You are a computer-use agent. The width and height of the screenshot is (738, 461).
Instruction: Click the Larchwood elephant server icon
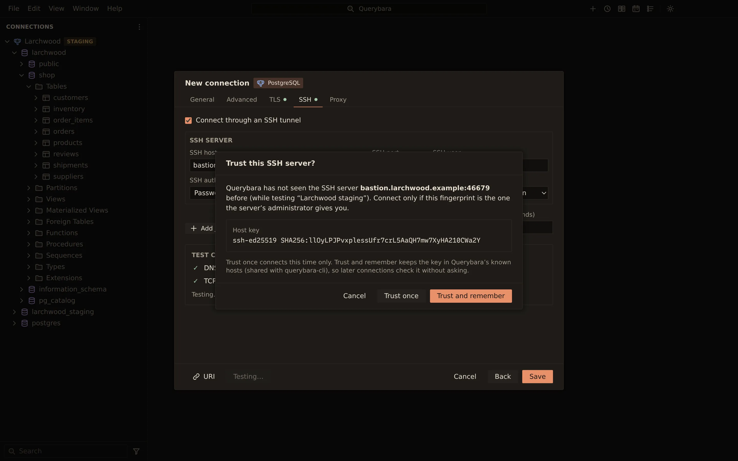(17, 41)
